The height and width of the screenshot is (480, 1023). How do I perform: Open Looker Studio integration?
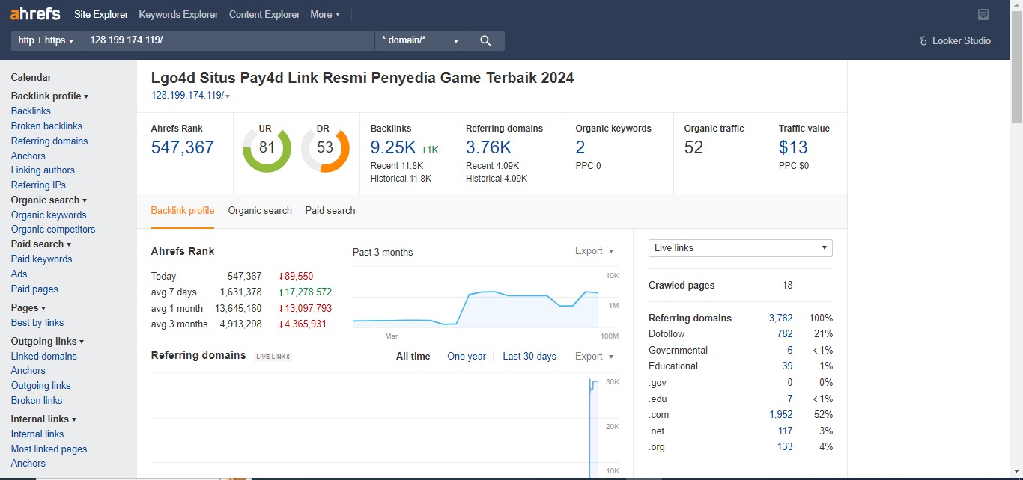click(x=955, y=41)
